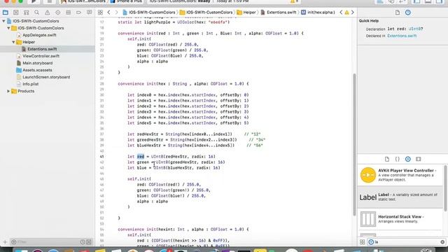448x252 pixels.
Task: Show the File inspector
Action: 398,13
